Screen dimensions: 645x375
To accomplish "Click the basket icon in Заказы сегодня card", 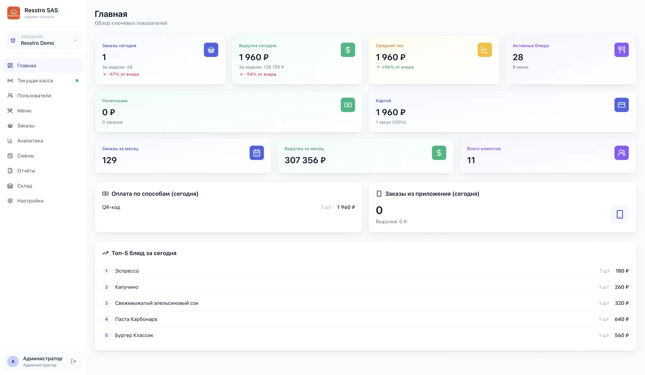I will tap(211, 50).
